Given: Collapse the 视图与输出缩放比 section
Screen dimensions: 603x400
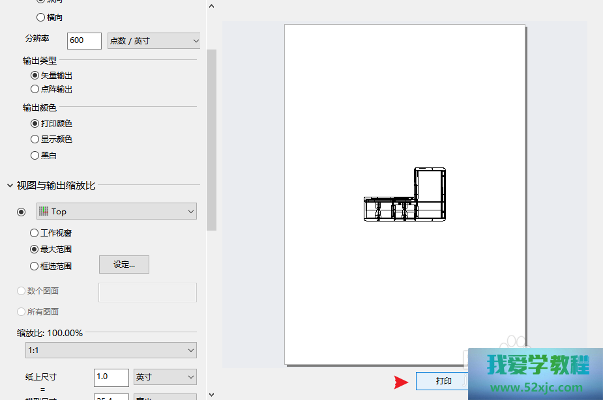Looking at the screenshot, I should (x=10, y=186).
